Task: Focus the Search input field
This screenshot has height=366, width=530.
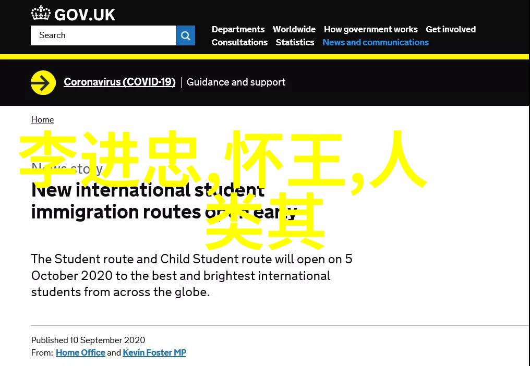Action: click(x=103, y=35)
